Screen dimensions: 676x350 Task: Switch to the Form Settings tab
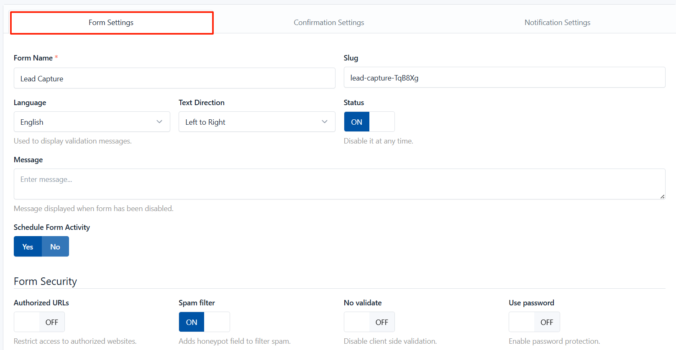pos(111,23)
